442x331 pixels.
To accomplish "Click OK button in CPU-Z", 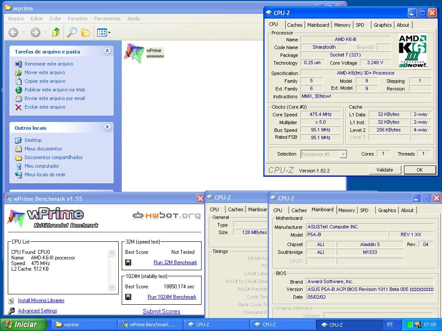I will (x=420, y=170).
